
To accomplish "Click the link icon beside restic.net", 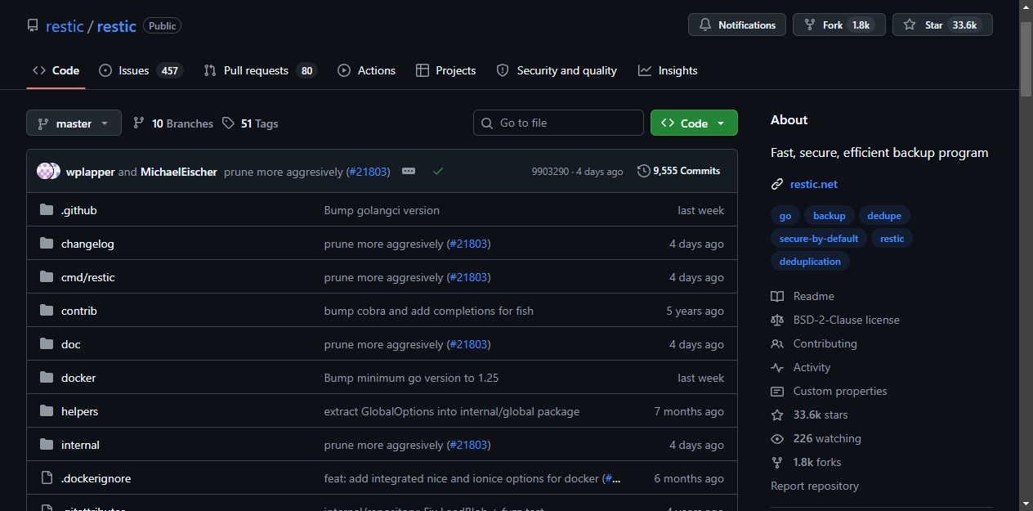I will [777, 184].
